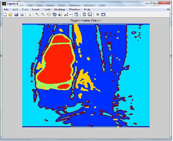
Task: Insert a legend using the toolbar icon
Action: coord(90,14)
